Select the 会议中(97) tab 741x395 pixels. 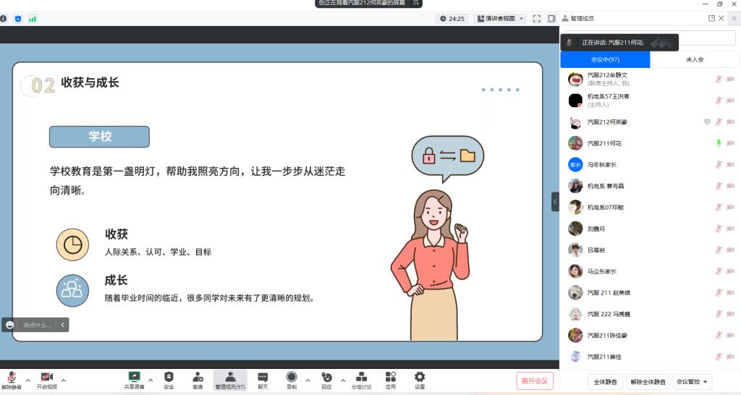pyautogui.click(x=605, y=59)
